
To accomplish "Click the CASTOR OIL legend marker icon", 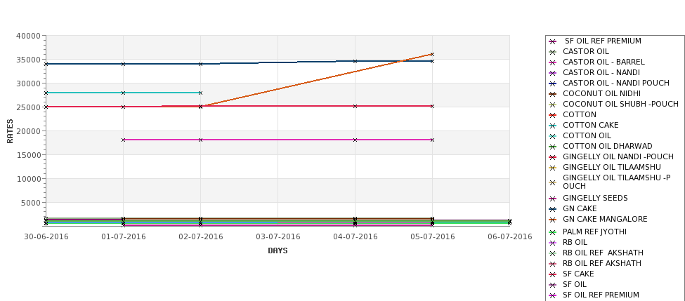I will point(553,52).
